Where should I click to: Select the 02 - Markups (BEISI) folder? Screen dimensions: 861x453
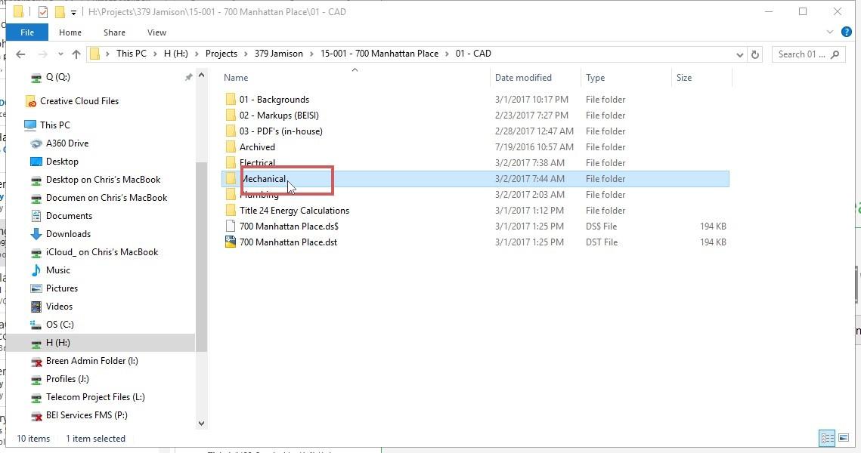point(279,116)
